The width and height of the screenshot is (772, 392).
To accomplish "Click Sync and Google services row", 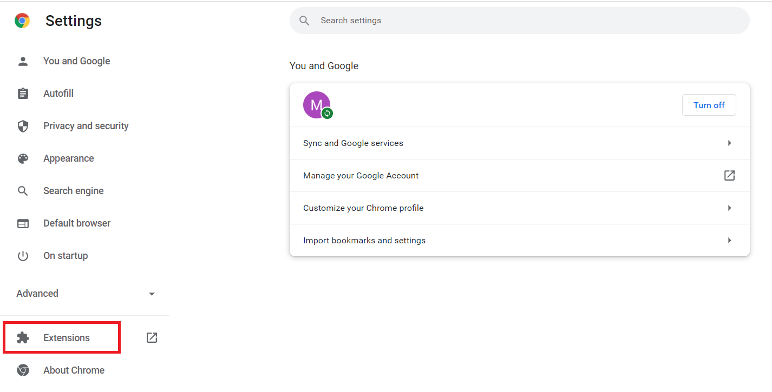I will [520, 143].
